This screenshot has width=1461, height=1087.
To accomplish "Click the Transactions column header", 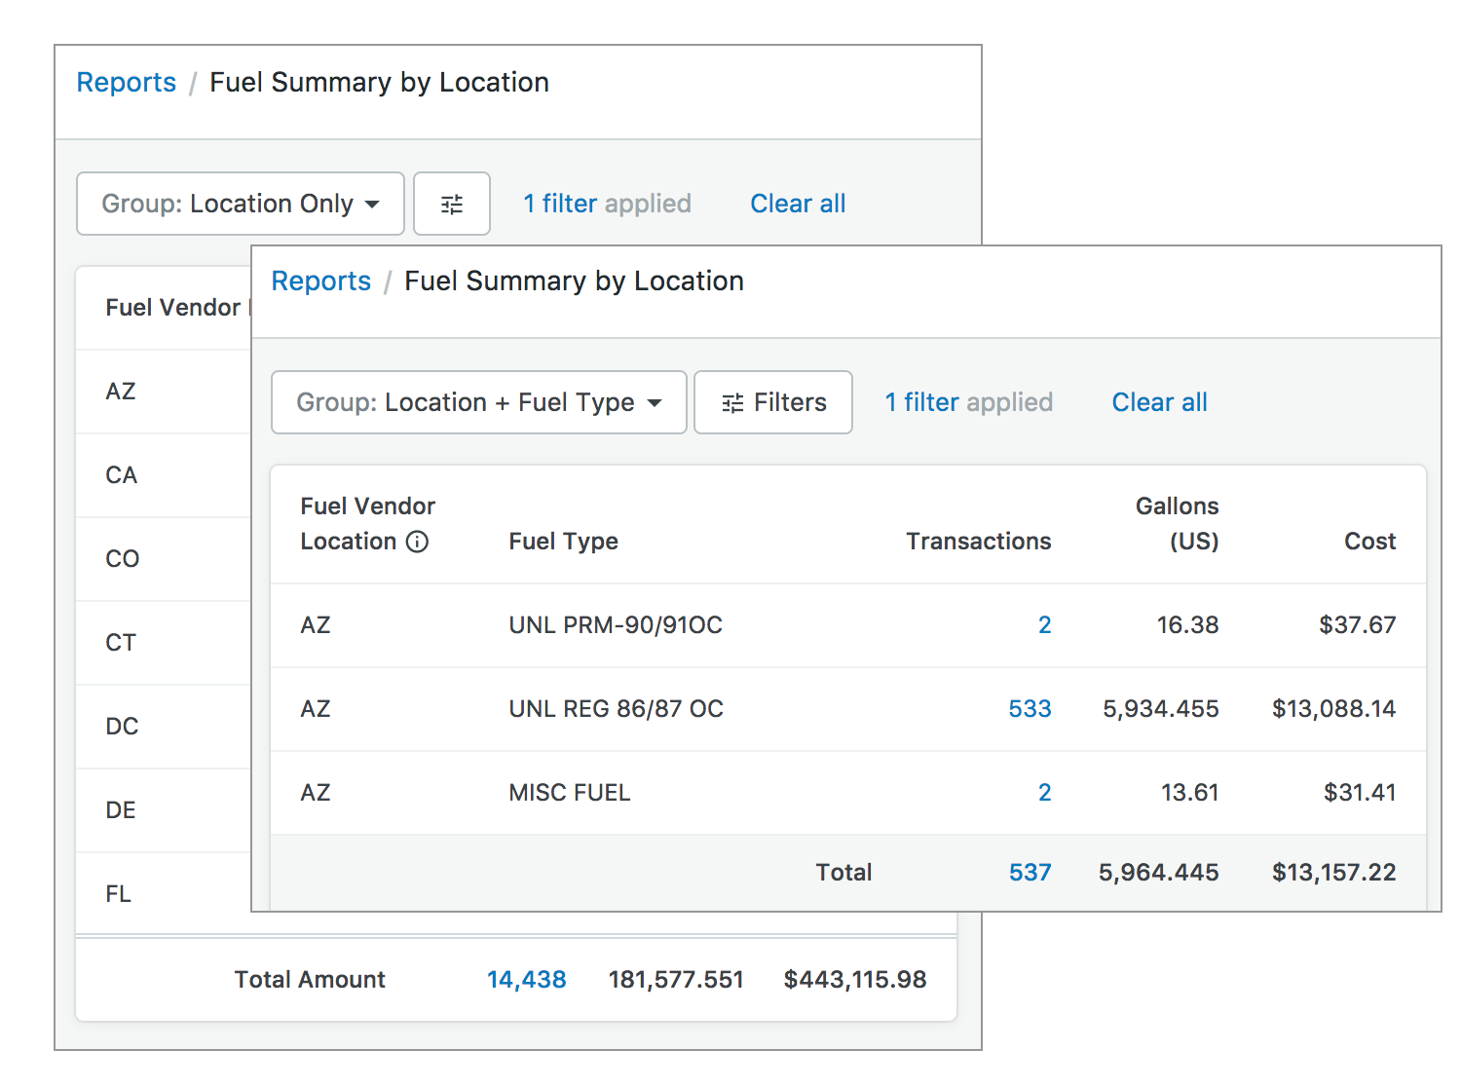I will (x=978, y=542).
